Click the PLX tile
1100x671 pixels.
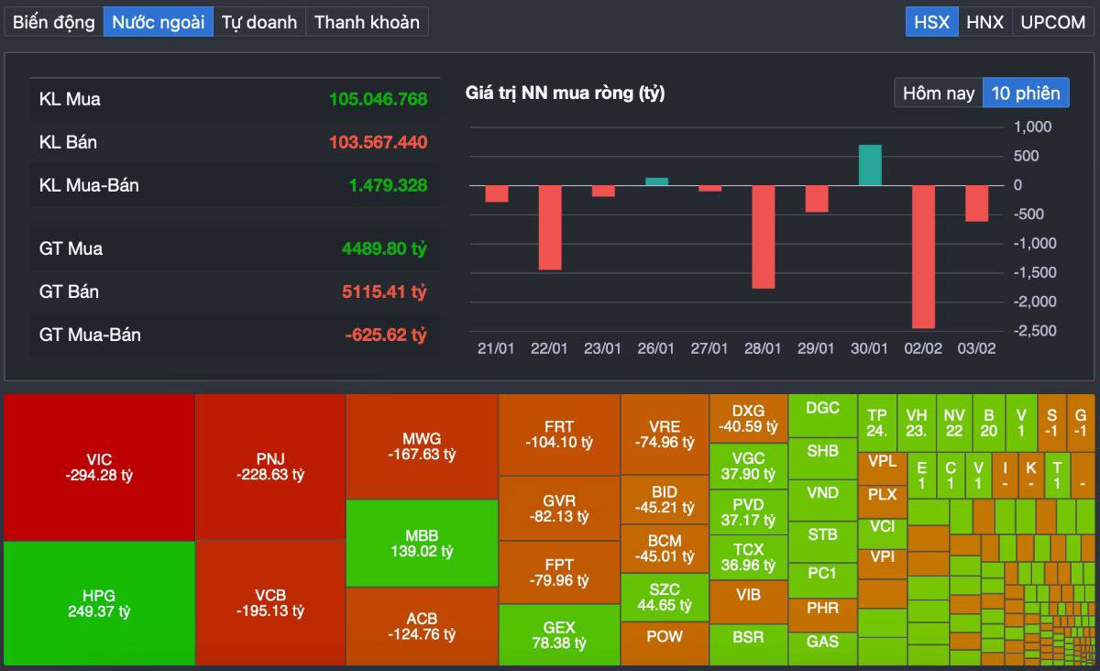(x=883, y=500)
